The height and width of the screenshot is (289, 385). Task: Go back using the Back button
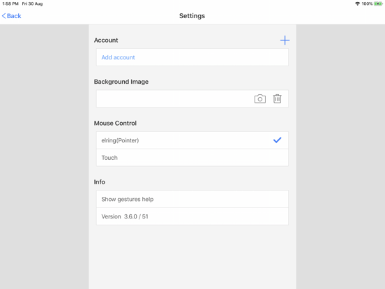(x=11, y=16)
